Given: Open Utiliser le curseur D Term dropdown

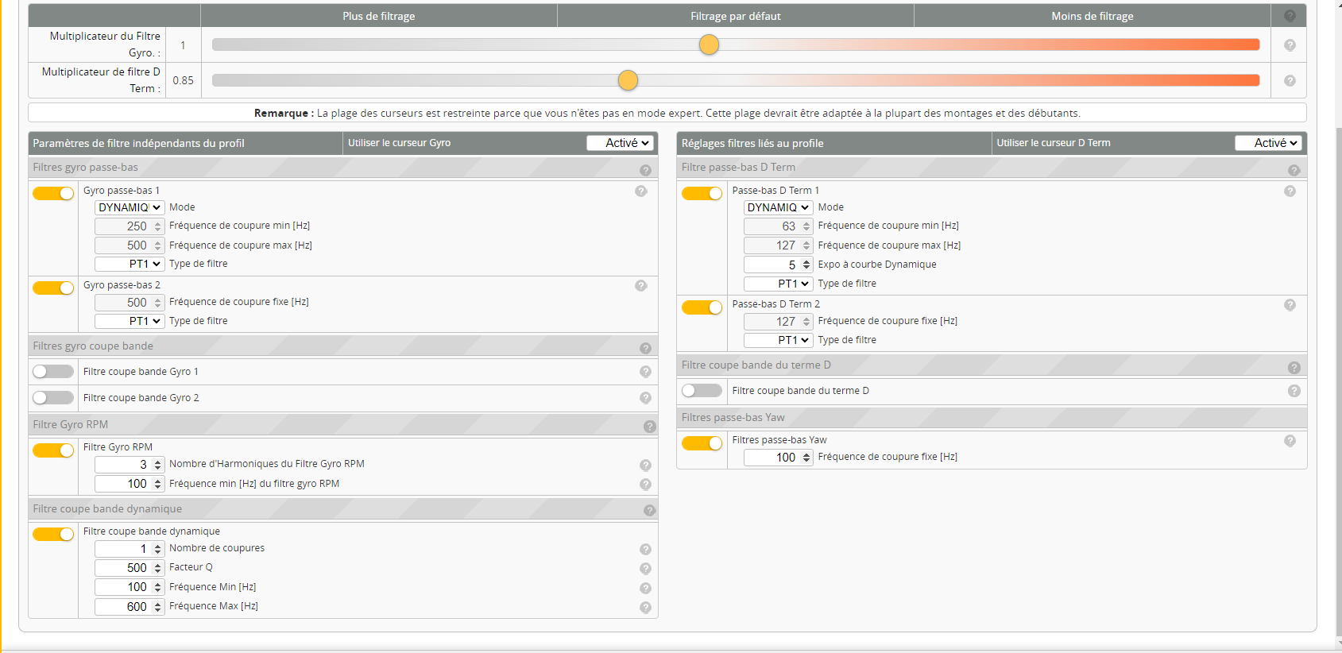Looking at the screenshot, I should (x=1268, y=143).
